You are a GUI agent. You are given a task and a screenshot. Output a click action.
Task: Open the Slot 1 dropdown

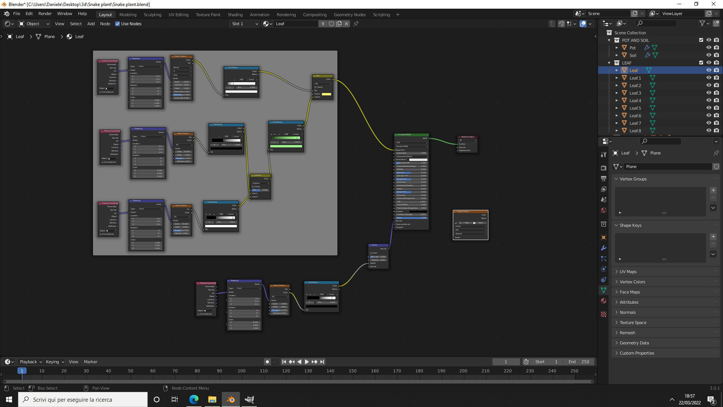click(x=245, y=24)
